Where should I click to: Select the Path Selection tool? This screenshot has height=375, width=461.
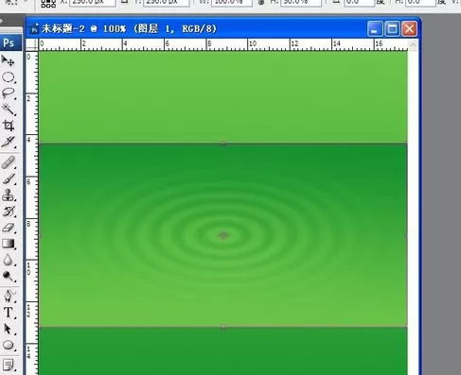pyautogui.click(x=9, y=329)
